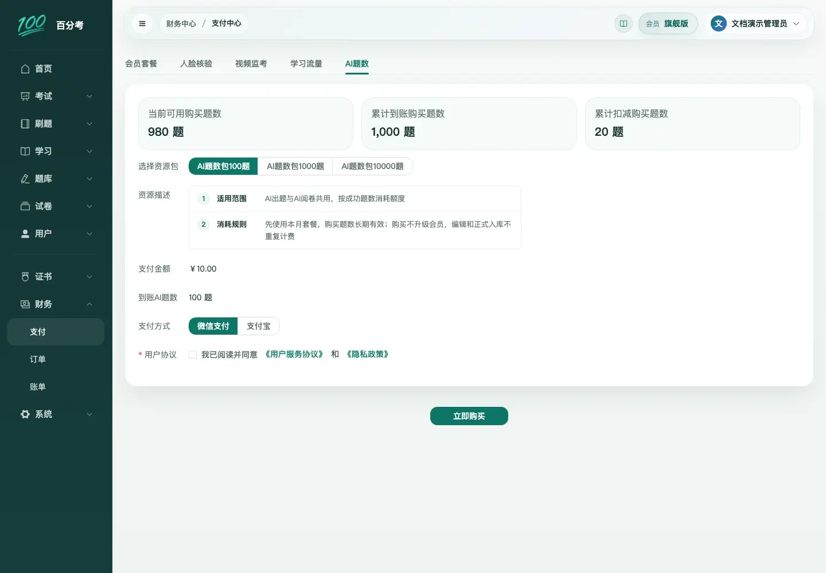Image resolution: width=826 pixels, height=573 pixels.
Task: Open 账单 in the sidebar submenu
Action: (38, 387)
